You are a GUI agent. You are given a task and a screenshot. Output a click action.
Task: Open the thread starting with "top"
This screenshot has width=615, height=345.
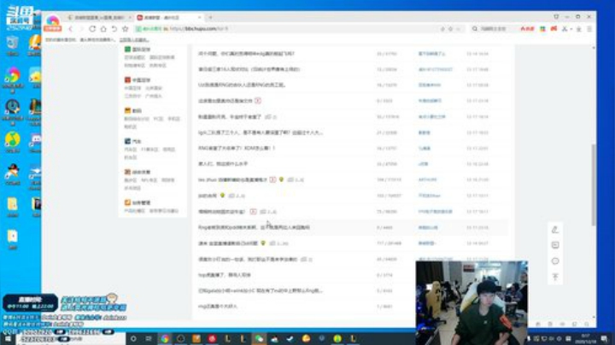point(225,275)
